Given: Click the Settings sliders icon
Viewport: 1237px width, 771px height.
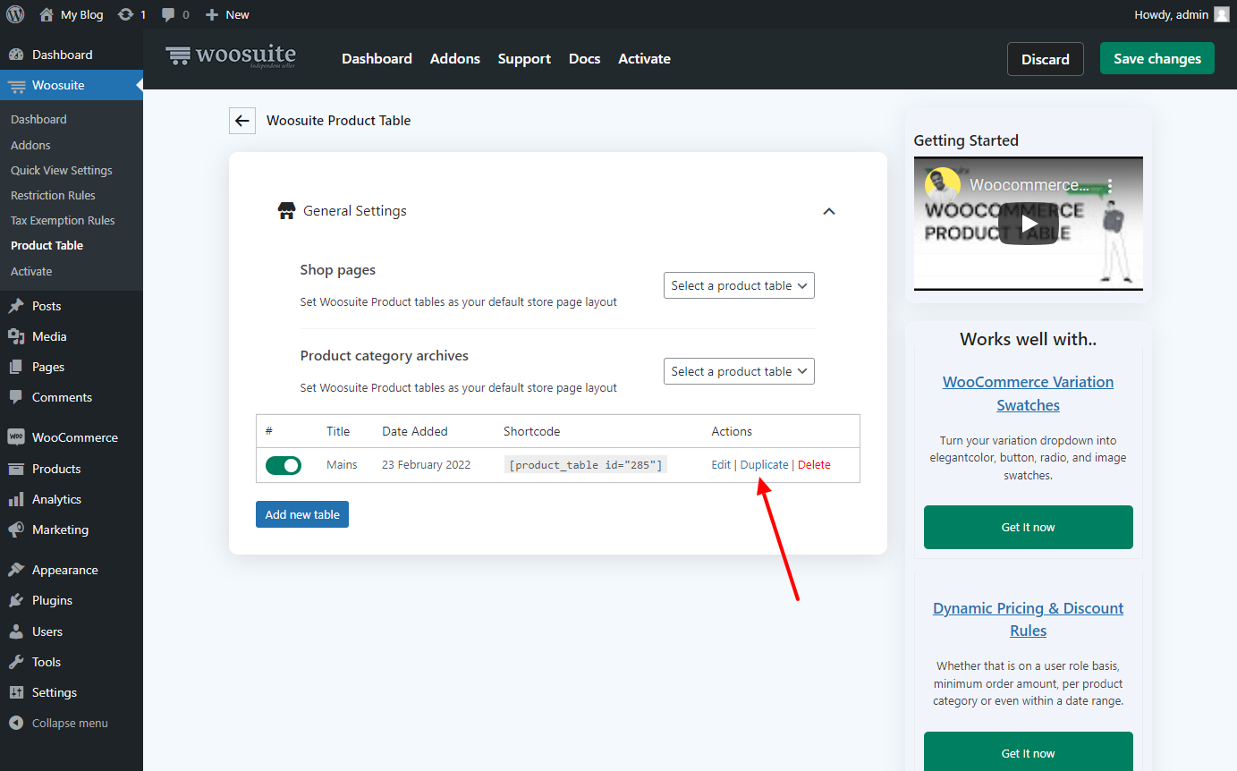Looking at the screenshot, I should tap(16, 692).
